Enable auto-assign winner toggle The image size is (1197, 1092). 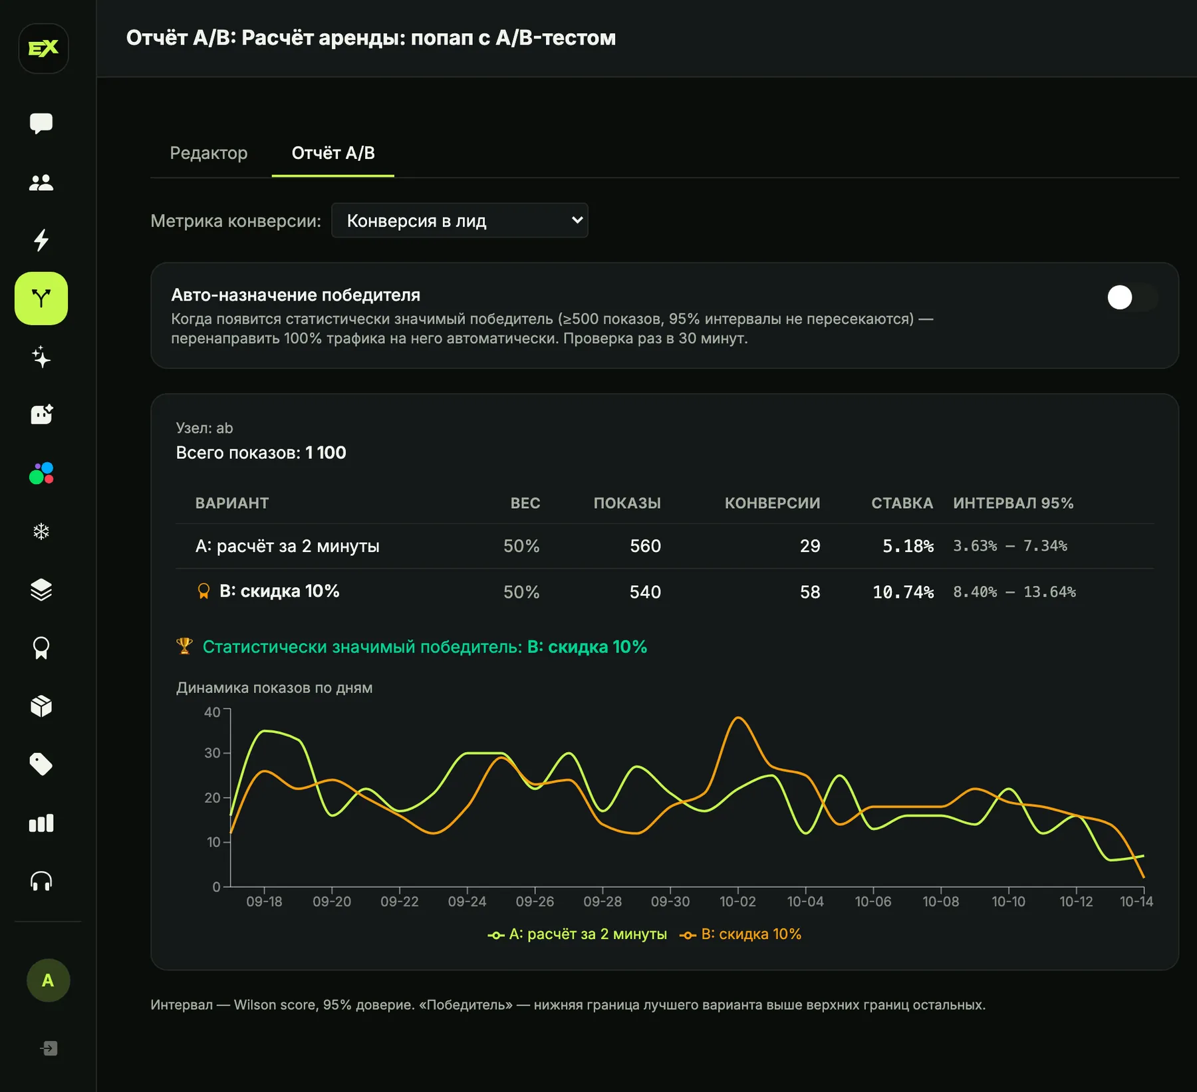pyautogui.click(x=1132, y=297)
